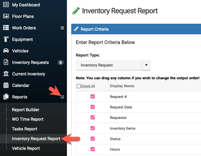Image resolution: width=201 pixels, height=156 pixels.
Task: Click the Vehicles car icon
Action: [x=6, y=51]
